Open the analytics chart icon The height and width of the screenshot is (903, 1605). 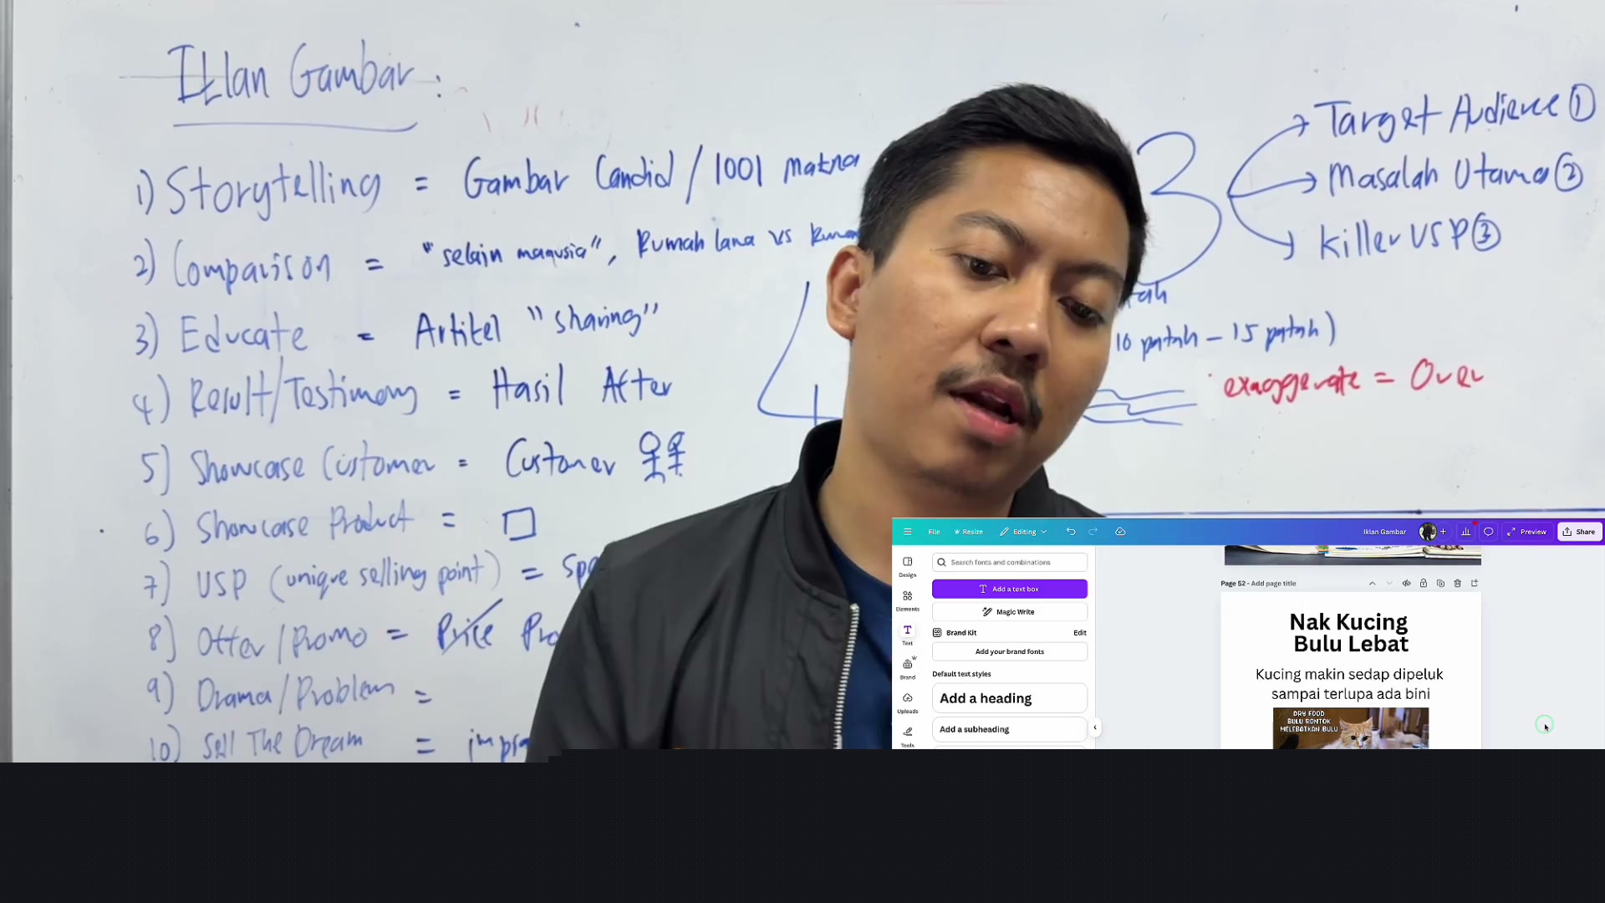coord(1465,532)
